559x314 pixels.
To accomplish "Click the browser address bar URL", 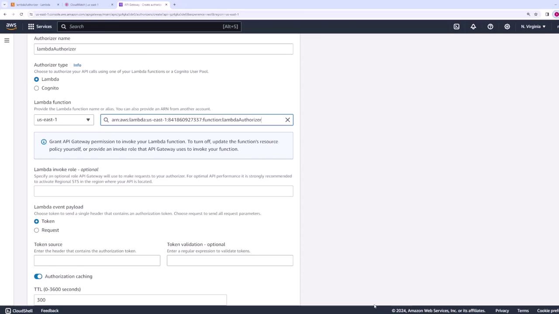I will point(137,14).
